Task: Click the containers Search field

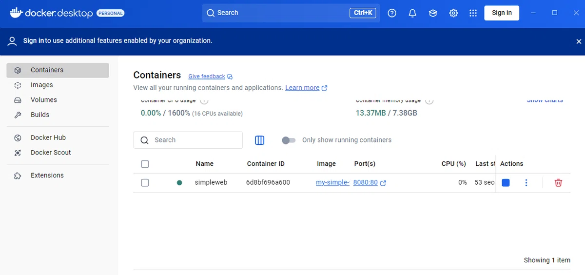Action: pos(188,140)
